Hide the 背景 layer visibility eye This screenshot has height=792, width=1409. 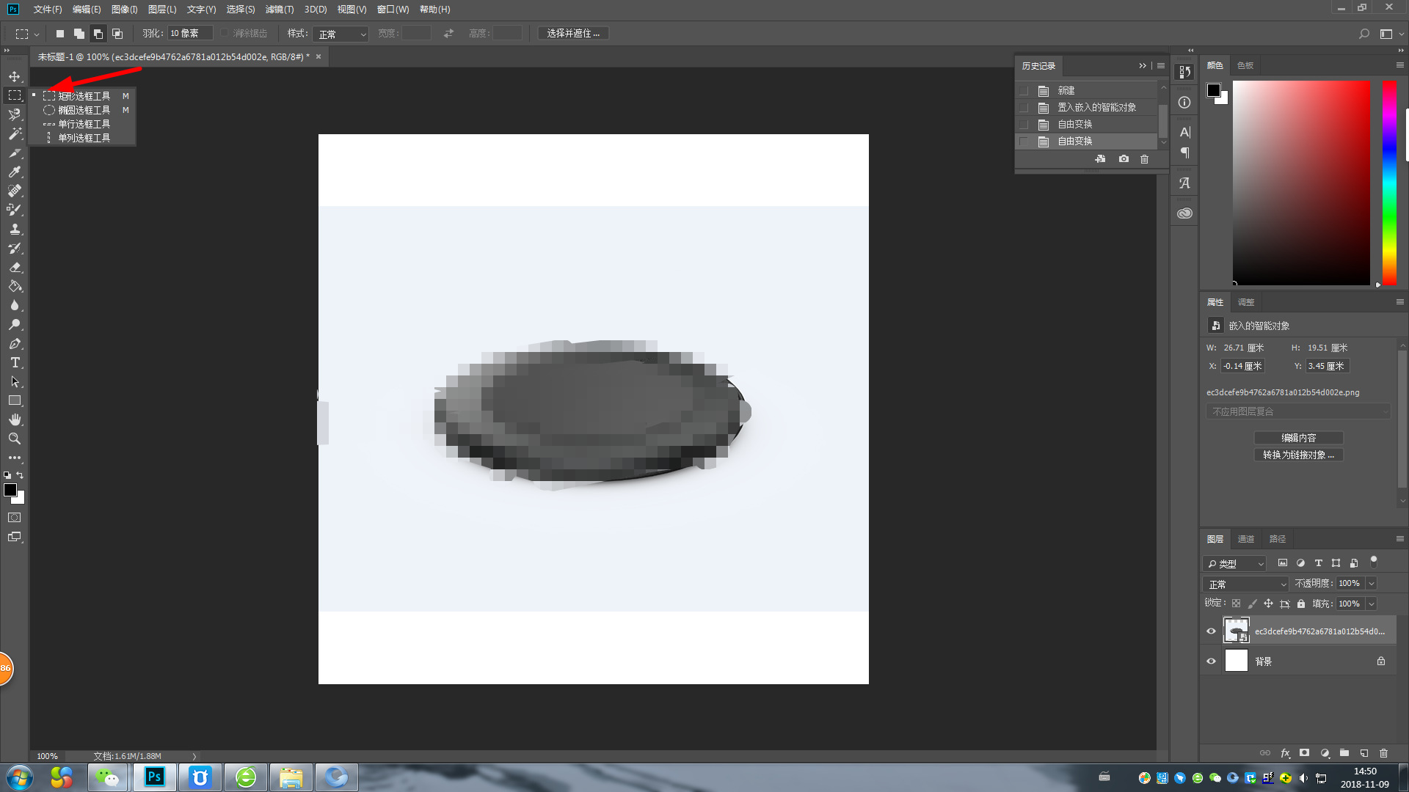1211,661
